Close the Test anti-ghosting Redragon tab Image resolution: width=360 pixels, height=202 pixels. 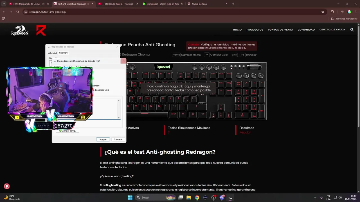pyautogui.click(x=93, y=4)
